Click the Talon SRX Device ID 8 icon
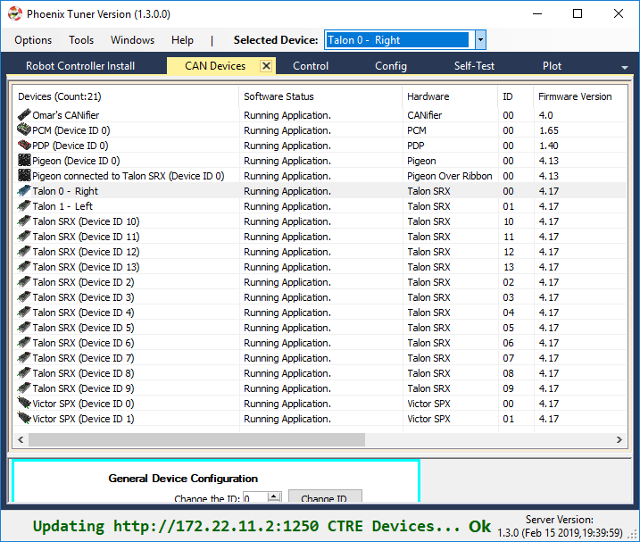Image resolution: width=640 pixels, height=542 pixels. point(24,373)
